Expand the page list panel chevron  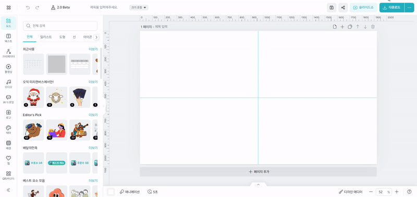point(258,184)
